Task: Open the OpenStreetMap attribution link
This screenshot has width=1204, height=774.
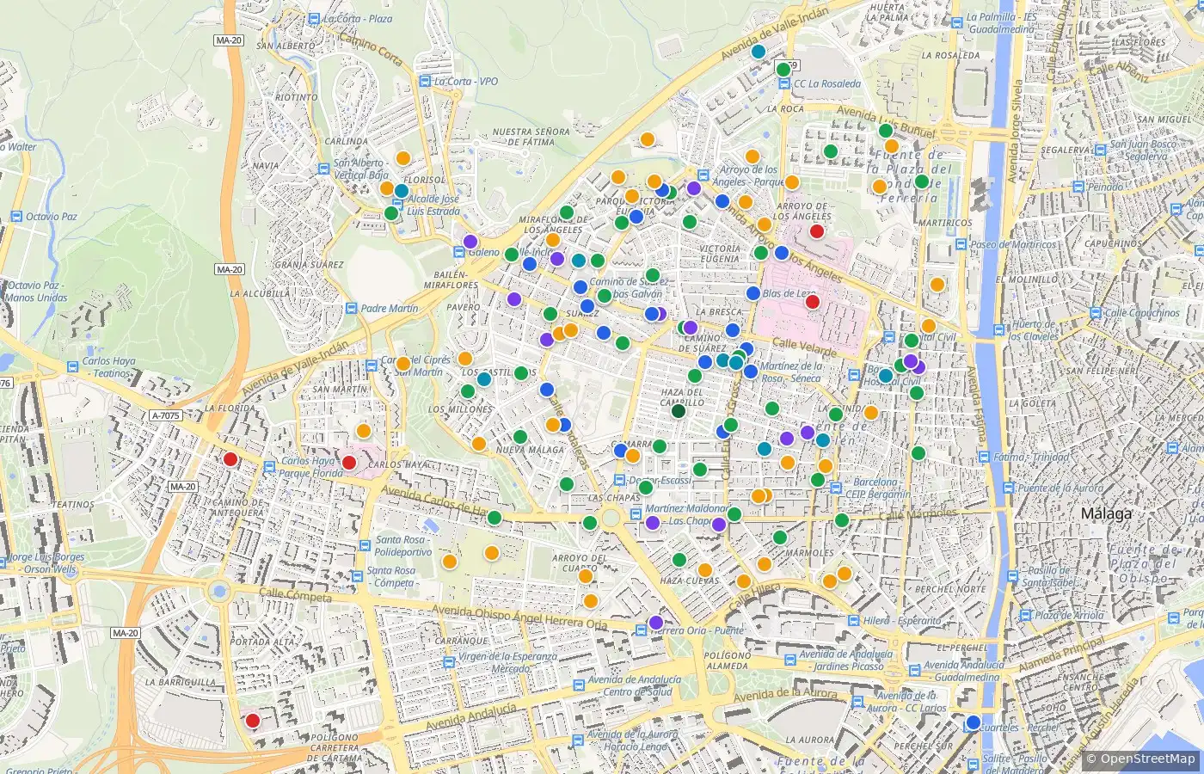Action: [1148, 759]
